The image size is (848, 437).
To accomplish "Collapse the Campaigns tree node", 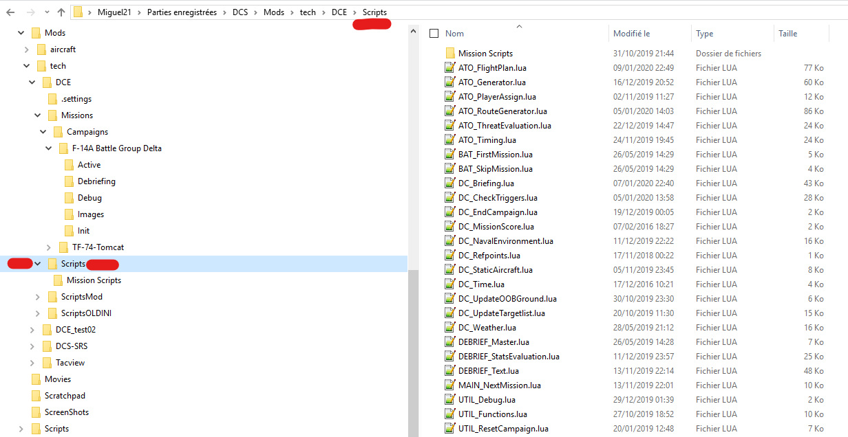I will pyautogui.click(x=43, y=132).
